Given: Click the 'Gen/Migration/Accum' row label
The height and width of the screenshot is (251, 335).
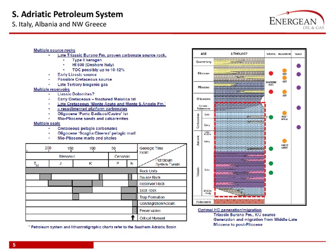Looking at the screenshot, I should [x=157, y=203].
